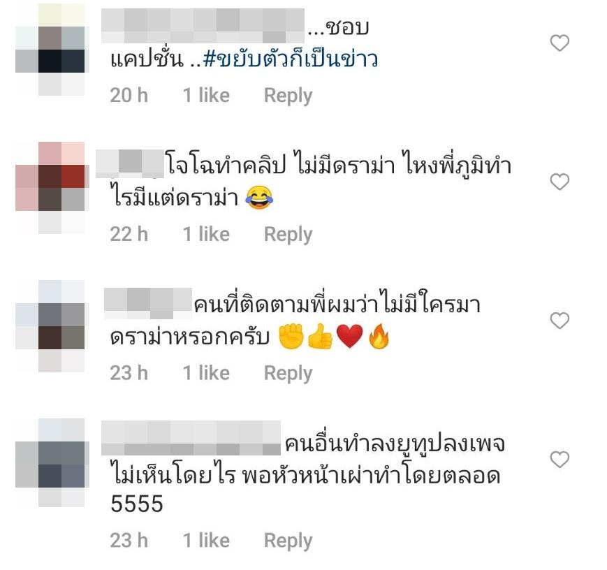Like the comment posted 20 h ago
Image resolution: width=607 pixels, height=570 pixels.
(x=560, y=43)
